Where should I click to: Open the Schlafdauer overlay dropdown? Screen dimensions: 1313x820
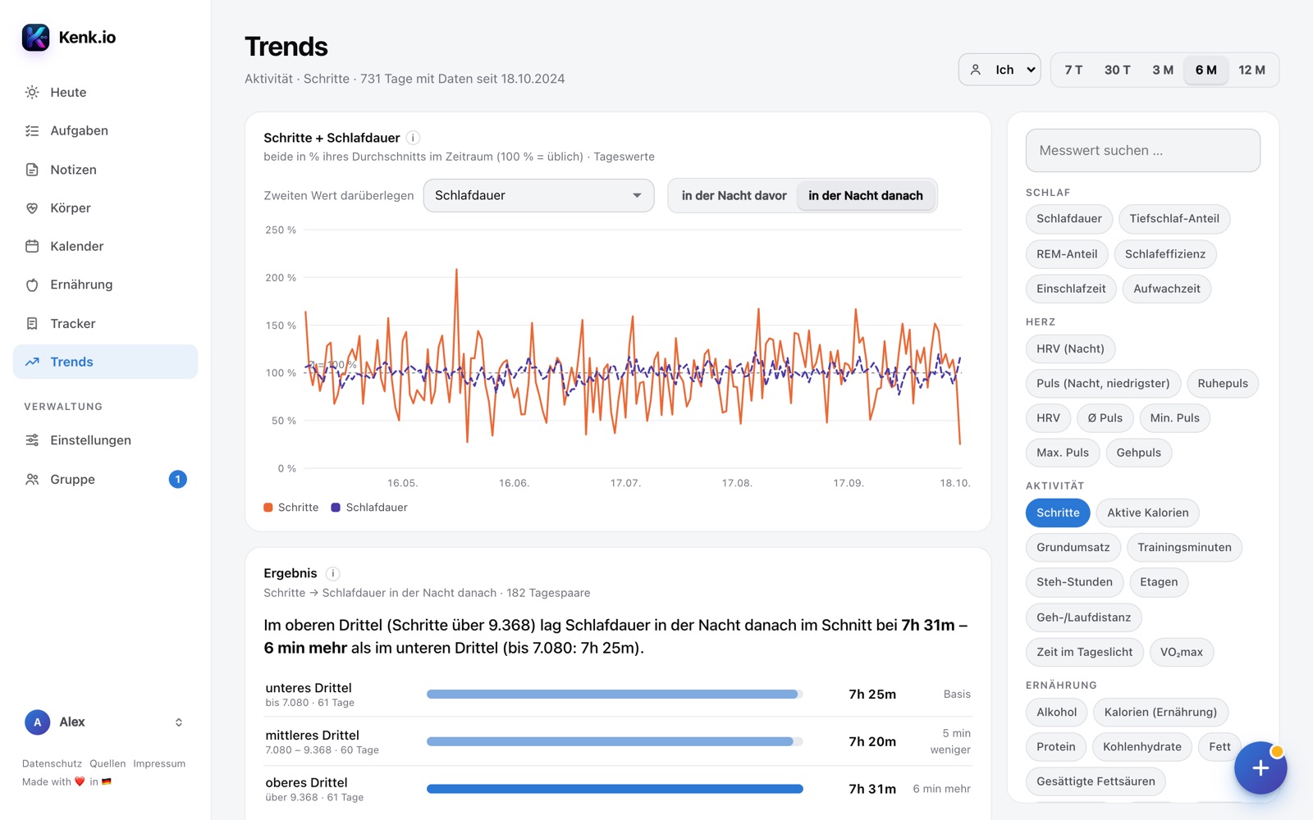pyautogui.click(x=538, y=195)
